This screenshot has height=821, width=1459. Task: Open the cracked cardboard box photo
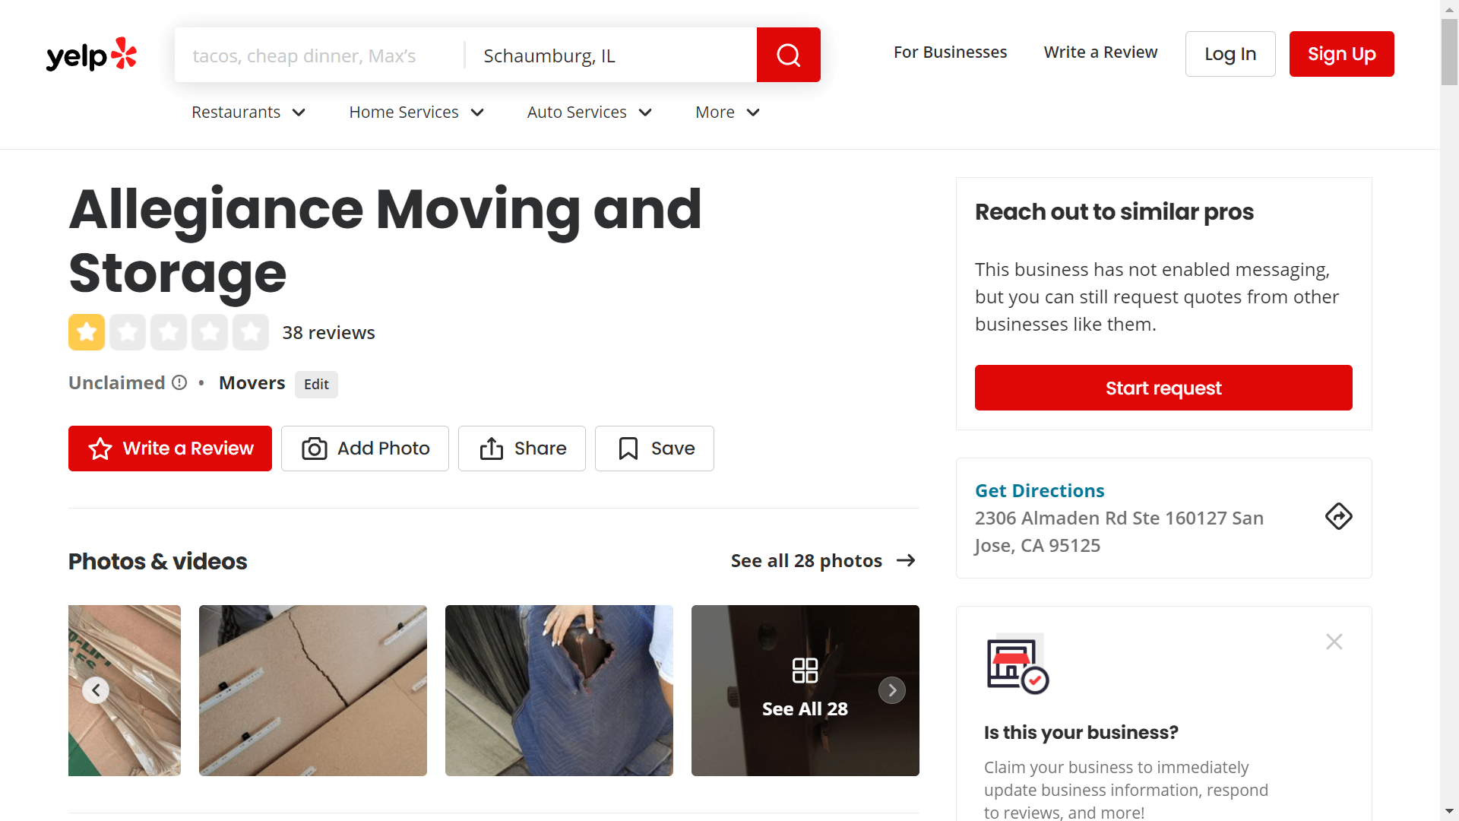(313, 690)
